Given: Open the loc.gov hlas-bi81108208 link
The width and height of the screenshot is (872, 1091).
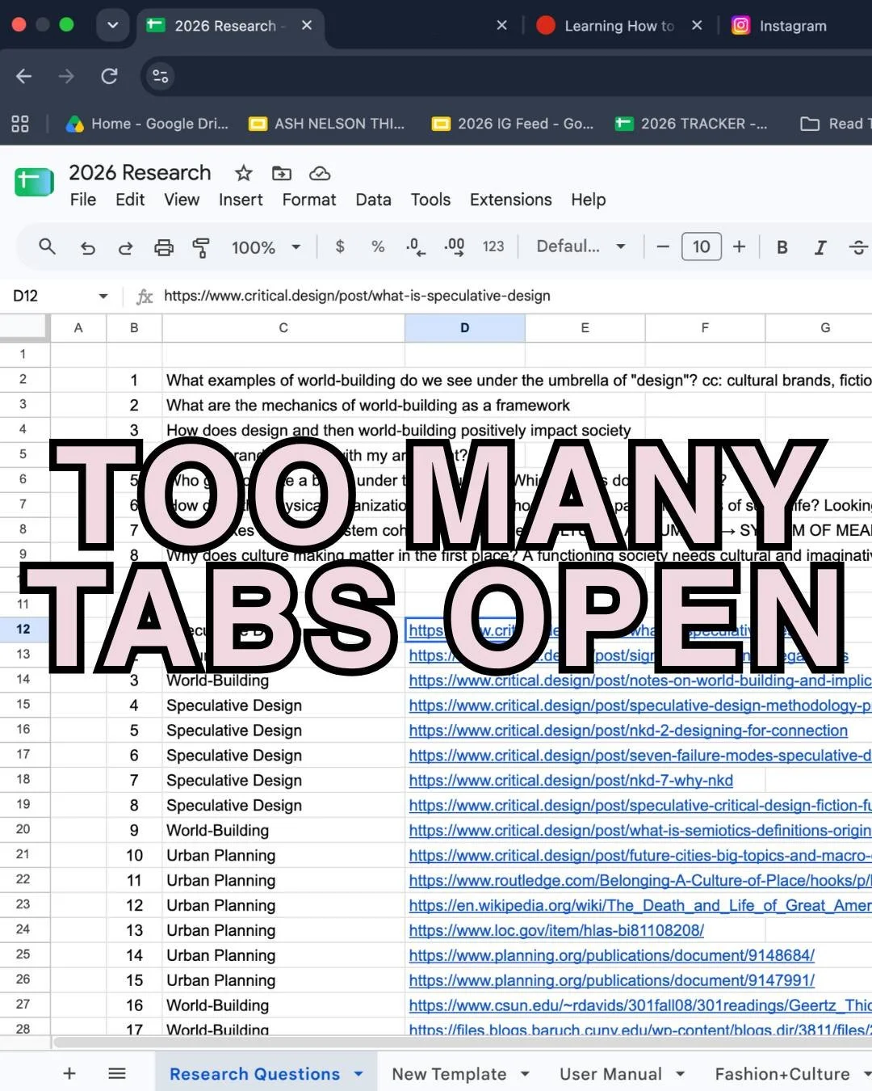Looking at the screenshot, I should coord(556,930).
